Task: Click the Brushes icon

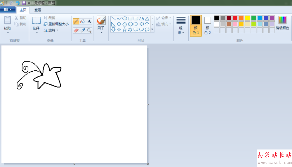Action: 101,20
